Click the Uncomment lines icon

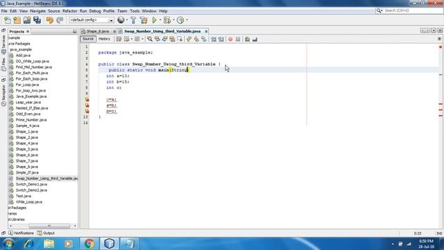(255, 39)
